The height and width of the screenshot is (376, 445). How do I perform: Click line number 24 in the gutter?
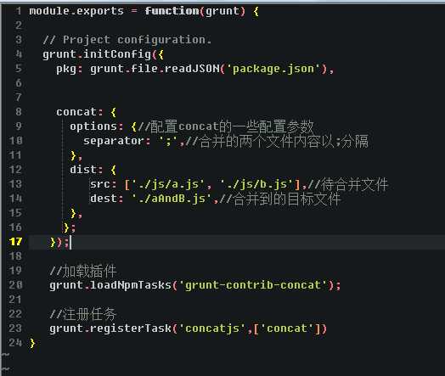pyautogui.click(x=15, y=343)
